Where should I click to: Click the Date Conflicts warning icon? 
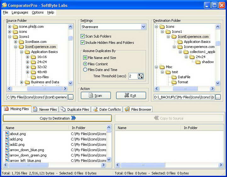click(95, 109)
